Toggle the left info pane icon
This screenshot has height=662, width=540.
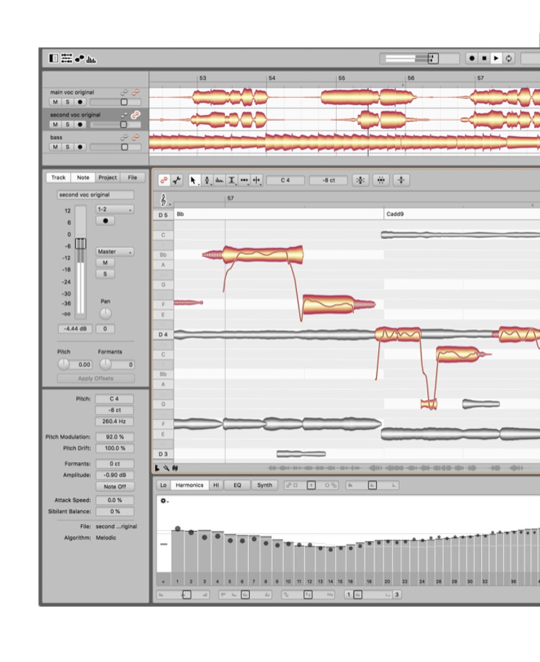tap(53, 58)
